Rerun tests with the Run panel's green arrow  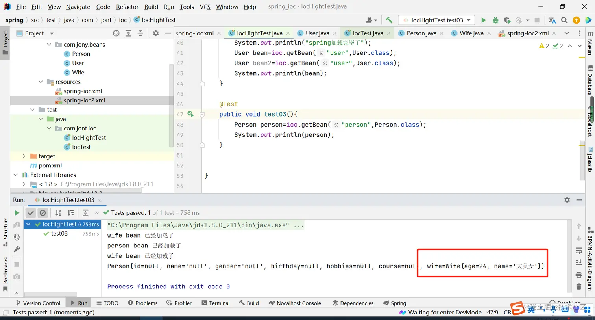tap(17, 213)
